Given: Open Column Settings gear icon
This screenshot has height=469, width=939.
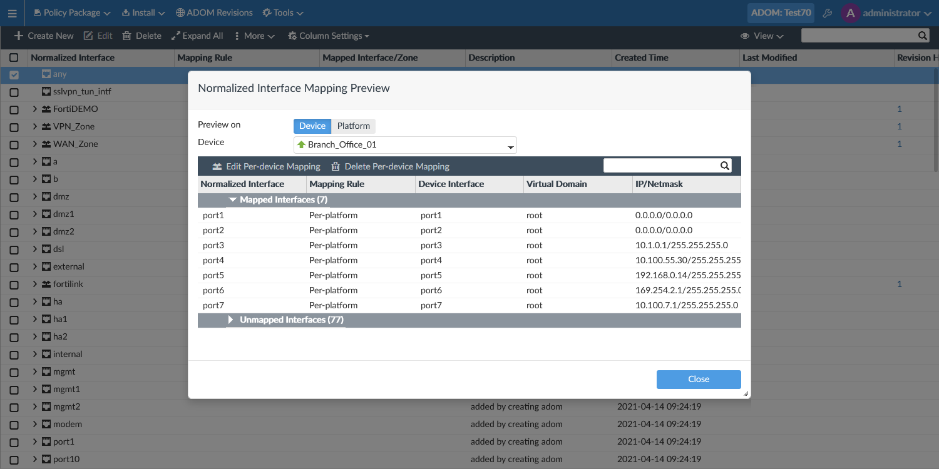Looking at the screenshot, I should click(x=294, y=36).
